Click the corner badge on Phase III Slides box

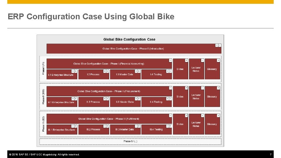tap(186, 116)
